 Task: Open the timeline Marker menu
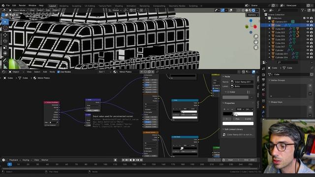[45, 160]
